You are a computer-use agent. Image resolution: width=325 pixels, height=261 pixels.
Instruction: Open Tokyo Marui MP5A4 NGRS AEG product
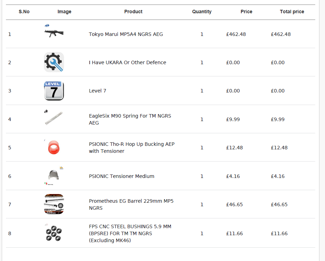tap(126, 34)
